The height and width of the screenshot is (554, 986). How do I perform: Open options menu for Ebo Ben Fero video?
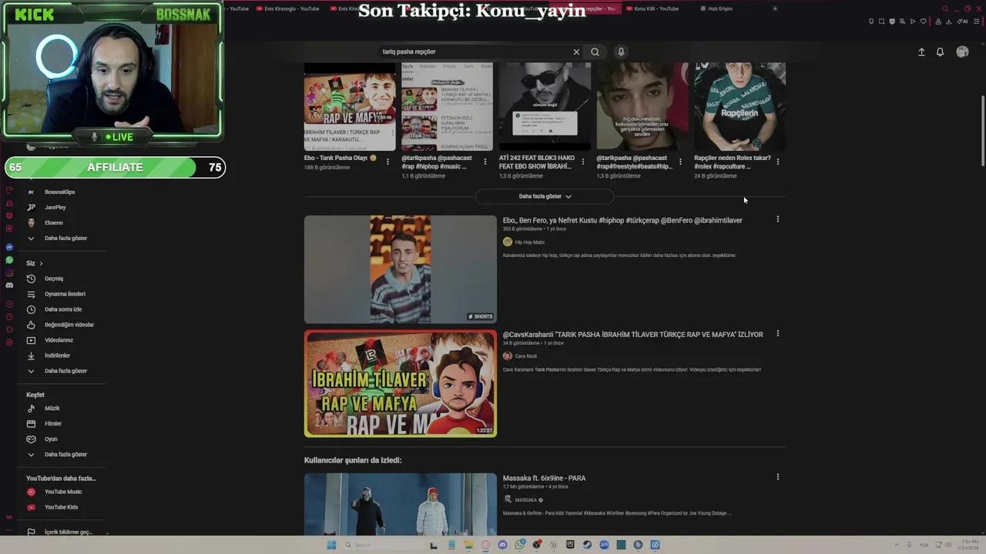777,219
